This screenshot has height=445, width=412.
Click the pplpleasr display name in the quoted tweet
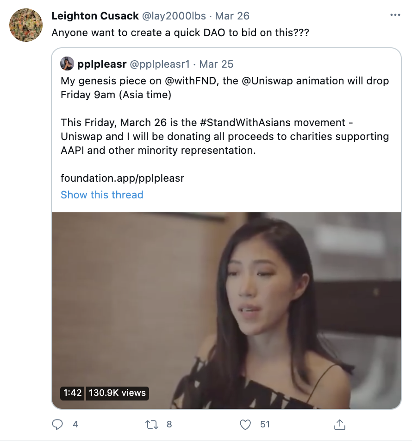pos(102,64)
